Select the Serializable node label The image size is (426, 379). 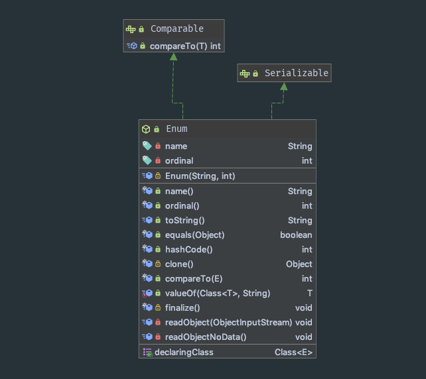pos(296,73)
